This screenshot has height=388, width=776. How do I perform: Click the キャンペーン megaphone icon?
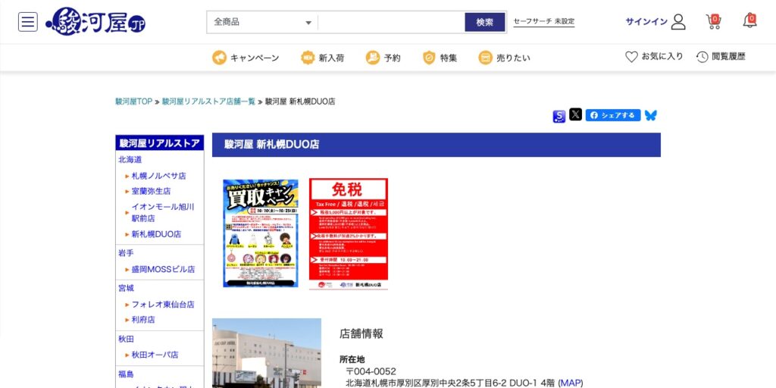pyautogui.click(x=219, y=58)
